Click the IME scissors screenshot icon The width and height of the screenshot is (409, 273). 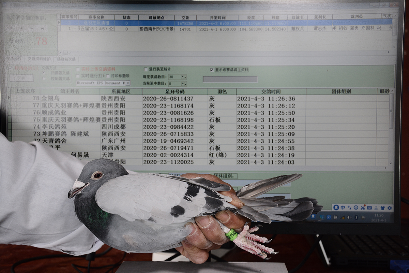pyautogui.click(x=363, y=207)
